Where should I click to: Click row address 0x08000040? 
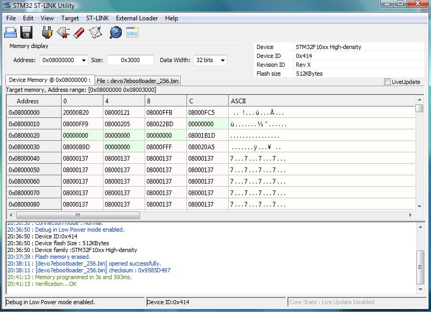(x=34, y=159)
